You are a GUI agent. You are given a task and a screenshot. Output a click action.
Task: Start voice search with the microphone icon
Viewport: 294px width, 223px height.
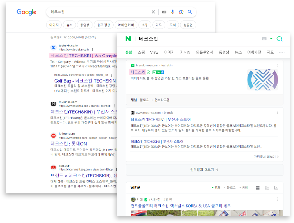[x=173, y=12]
